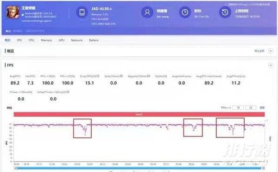
Task: Click the Var(FPS) value 7.3
Action: click(x=30, y=83)
